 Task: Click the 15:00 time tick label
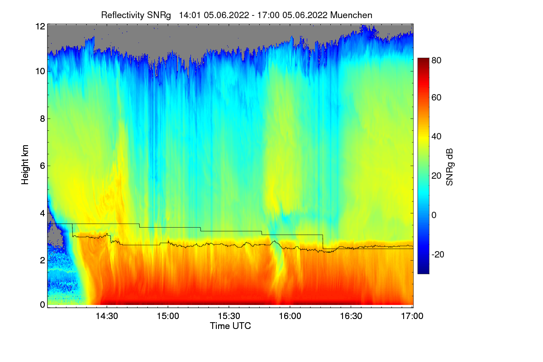tap(168, 316)
